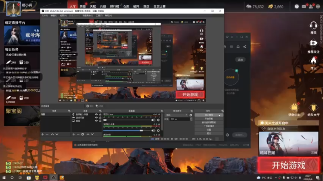
Task: Click 停止推流 stop streaming button
Action: tap(209, 115)
